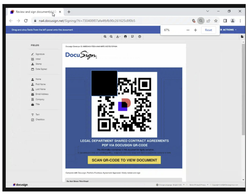This screenshot has width=250, height=195.
Task: Toggle the browser side panel icon
Action: click(x=225, y=21)
